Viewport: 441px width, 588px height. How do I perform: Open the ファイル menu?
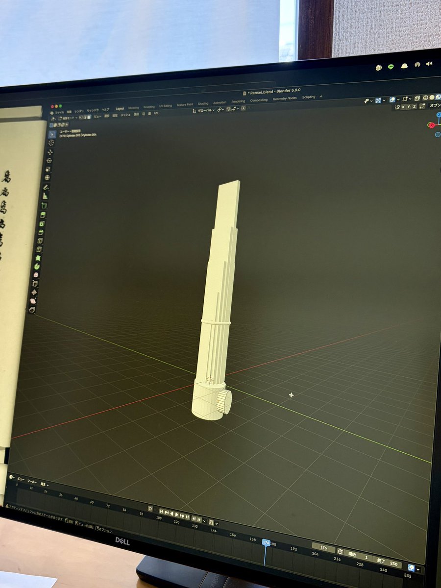tap(59, 112)
